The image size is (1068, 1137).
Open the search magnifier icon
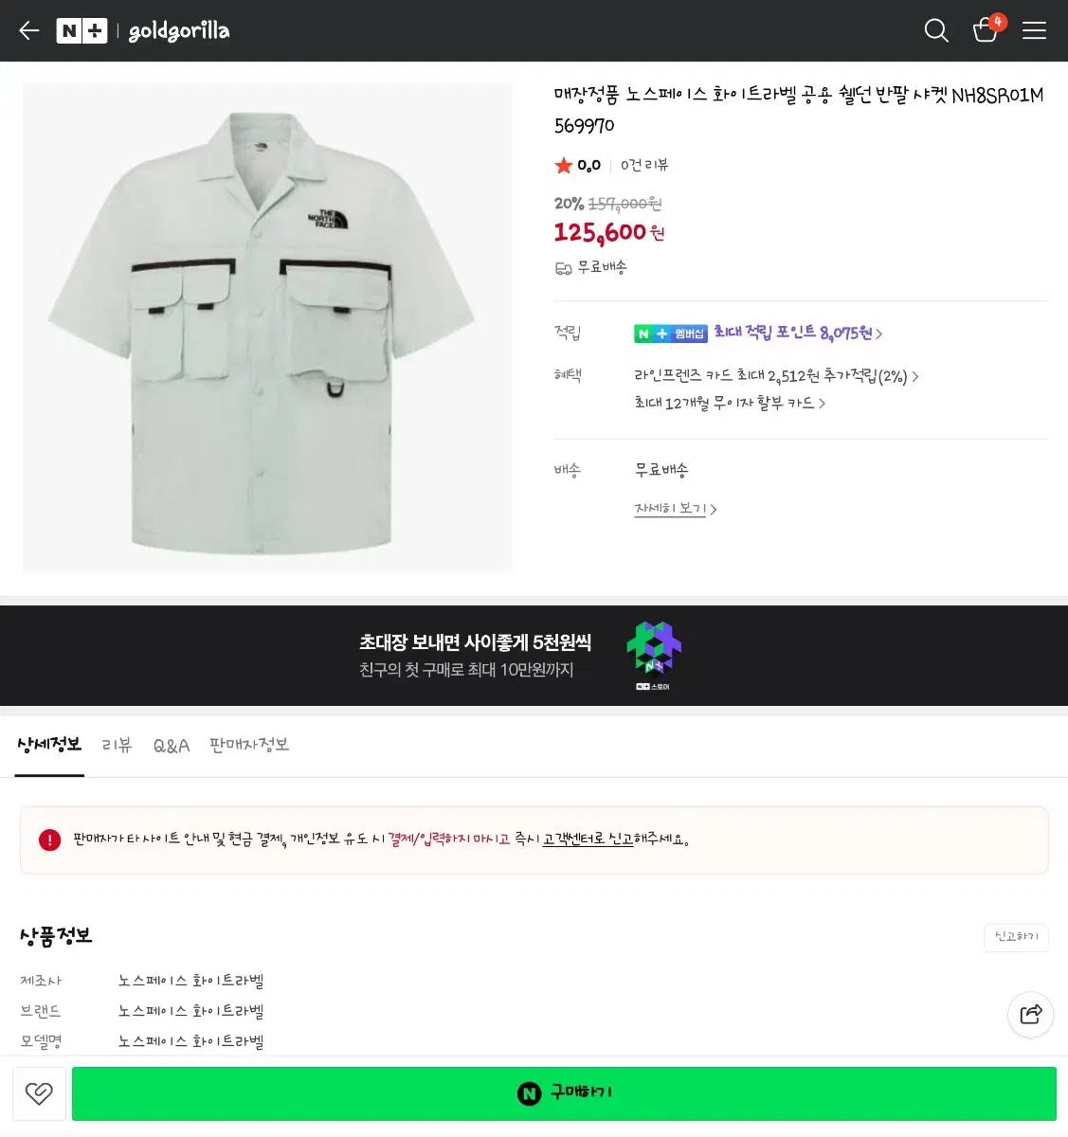pos(935,30)
